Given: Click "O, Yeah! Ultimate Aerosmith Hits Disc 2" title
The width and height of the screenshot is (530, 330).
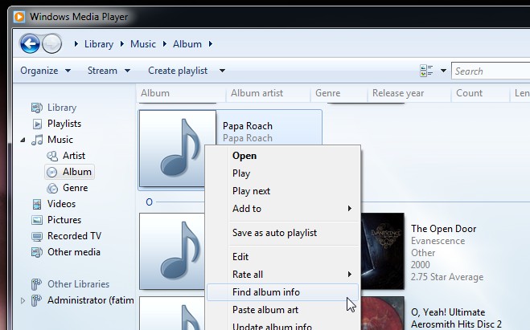Looking at the screenshot, I should 456,318.
